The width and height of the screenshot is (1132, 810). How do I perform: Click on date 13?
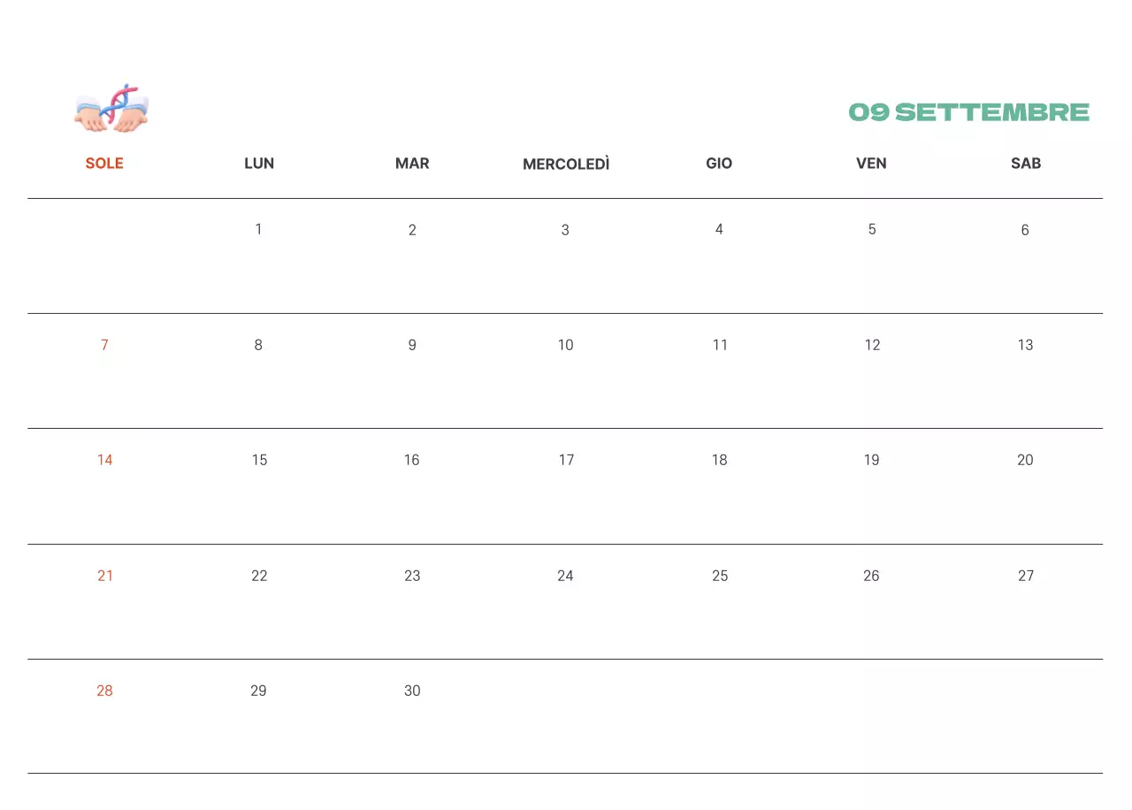click(1026, 345)
